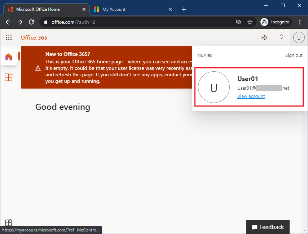The image size is (308, 234).
Task: Open the Office 365 app launcher grid
Action: coord(9,37)
